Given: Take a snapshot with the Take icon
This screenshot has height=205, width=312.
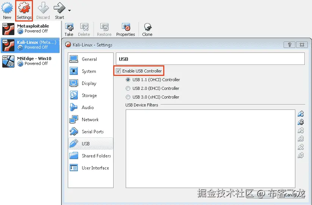Looking at the screenshot, I should click(x=69, y=27).
